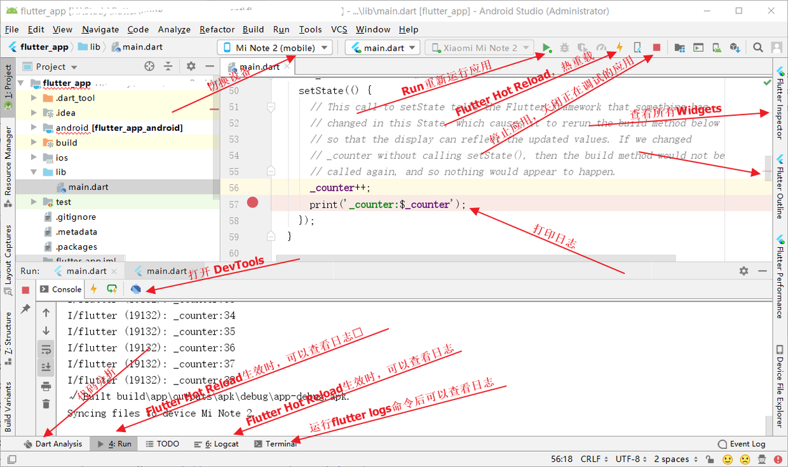The height and width of the screenshot is (467, 788).
Task: Open SDK Manager from the toolbar
Action: [x=735, y=48]
